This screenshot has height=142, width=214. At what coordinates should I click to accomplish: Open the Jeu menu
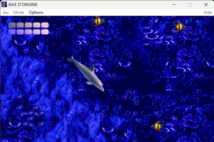(5, 12)
